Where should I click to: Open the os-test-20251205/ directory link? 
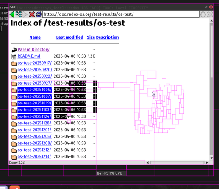pos(34,136)
